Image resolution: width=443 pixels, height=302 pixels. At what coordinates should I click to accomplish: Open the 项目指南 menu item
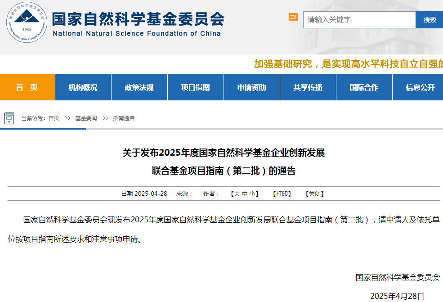point(196,87)
